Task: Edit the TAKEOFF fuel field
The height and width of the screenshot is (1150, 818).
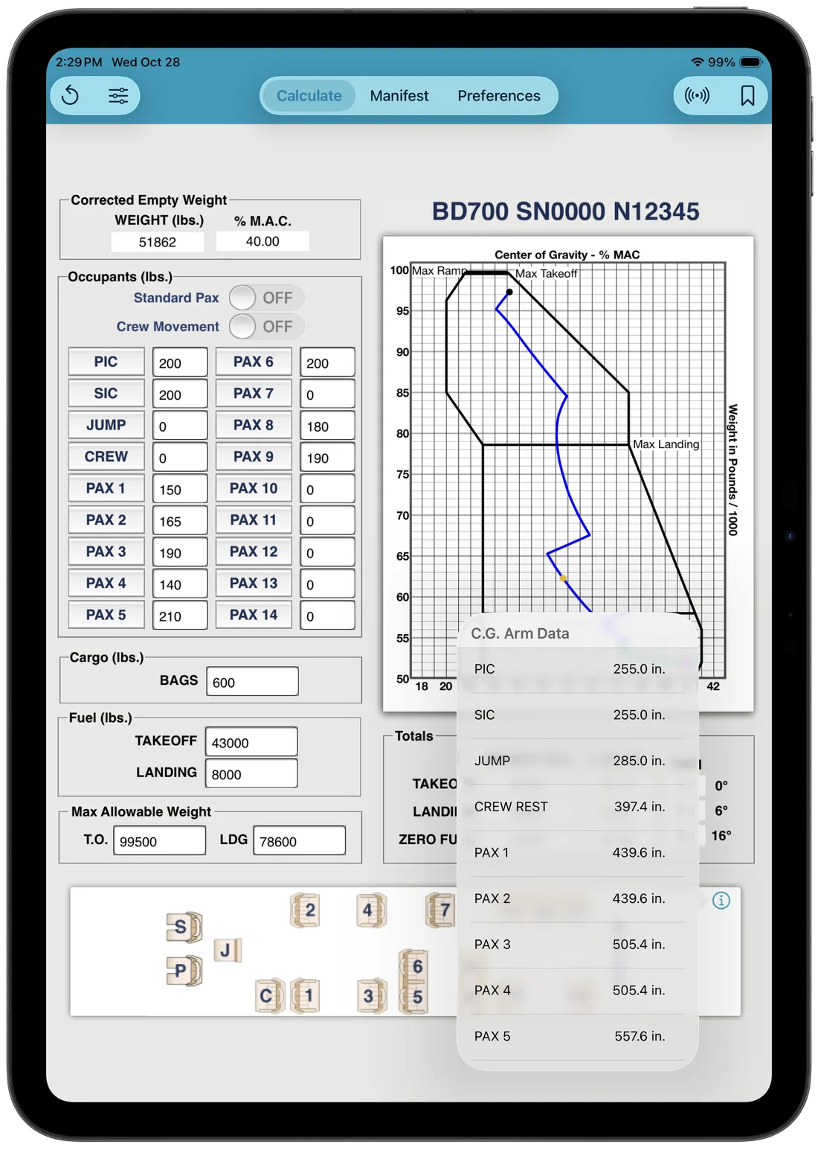Action: (x=251, y=742)
